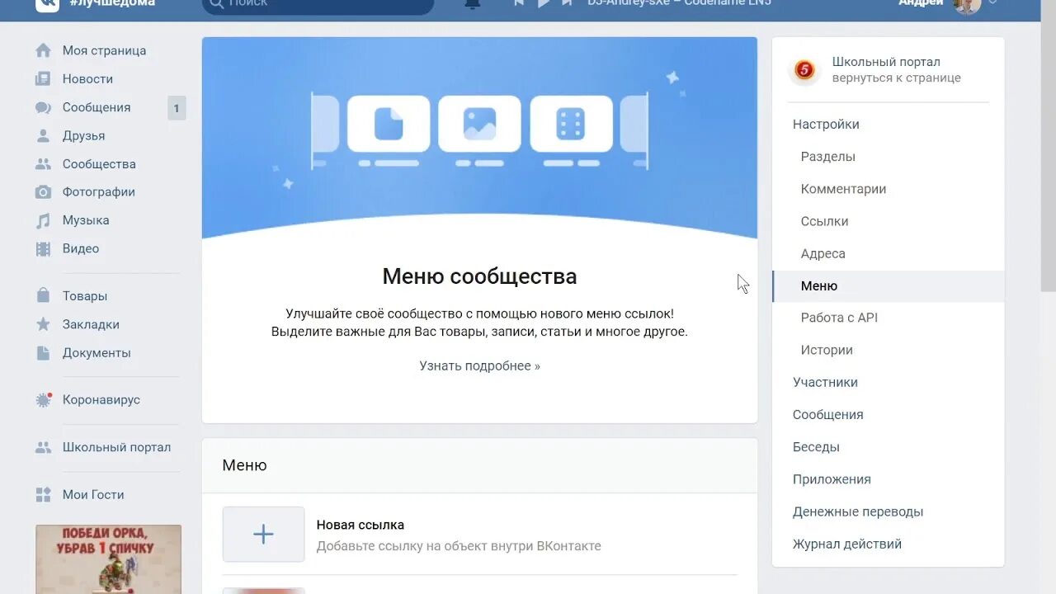Click the #лучшедома header text
The width and height of the screenshot is (1056, 594).
click(x=112, y=3)
